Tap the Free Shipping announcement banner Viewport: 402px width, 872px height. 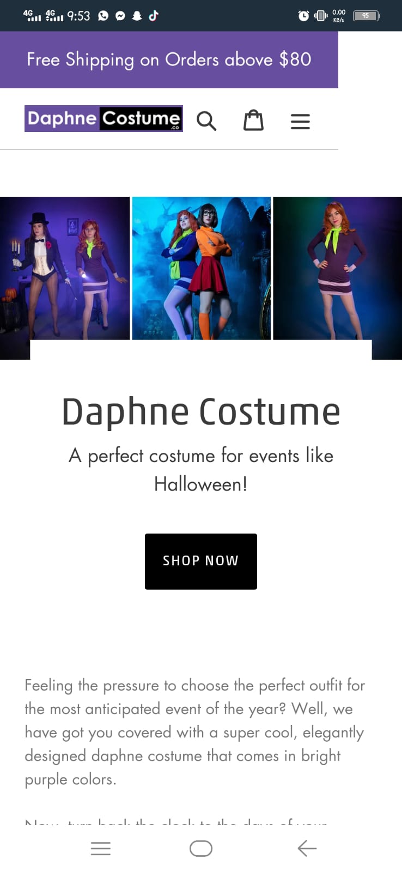click(169, 59)
